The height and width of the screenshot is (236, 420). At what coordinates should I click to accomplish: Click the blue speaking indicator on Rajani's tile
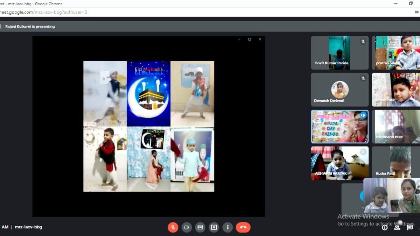pos(363,115)
